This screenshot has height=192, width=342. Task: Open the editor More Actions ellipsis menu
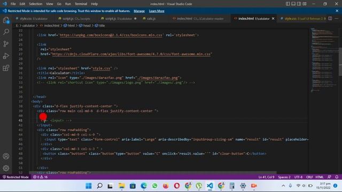tap(337, 19)
